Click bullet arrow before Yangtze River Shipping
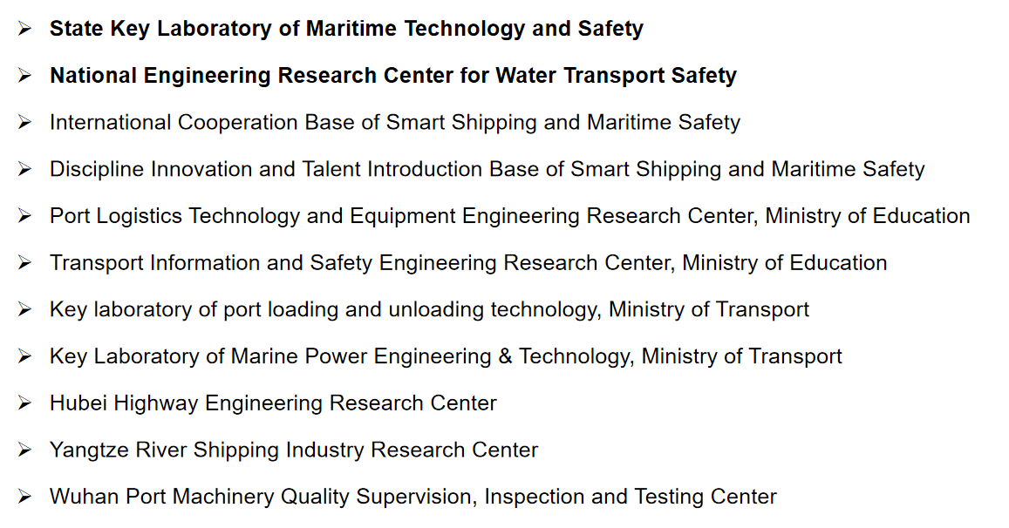Viewport: 1009px width, 528px height. [x=24, y=450]
